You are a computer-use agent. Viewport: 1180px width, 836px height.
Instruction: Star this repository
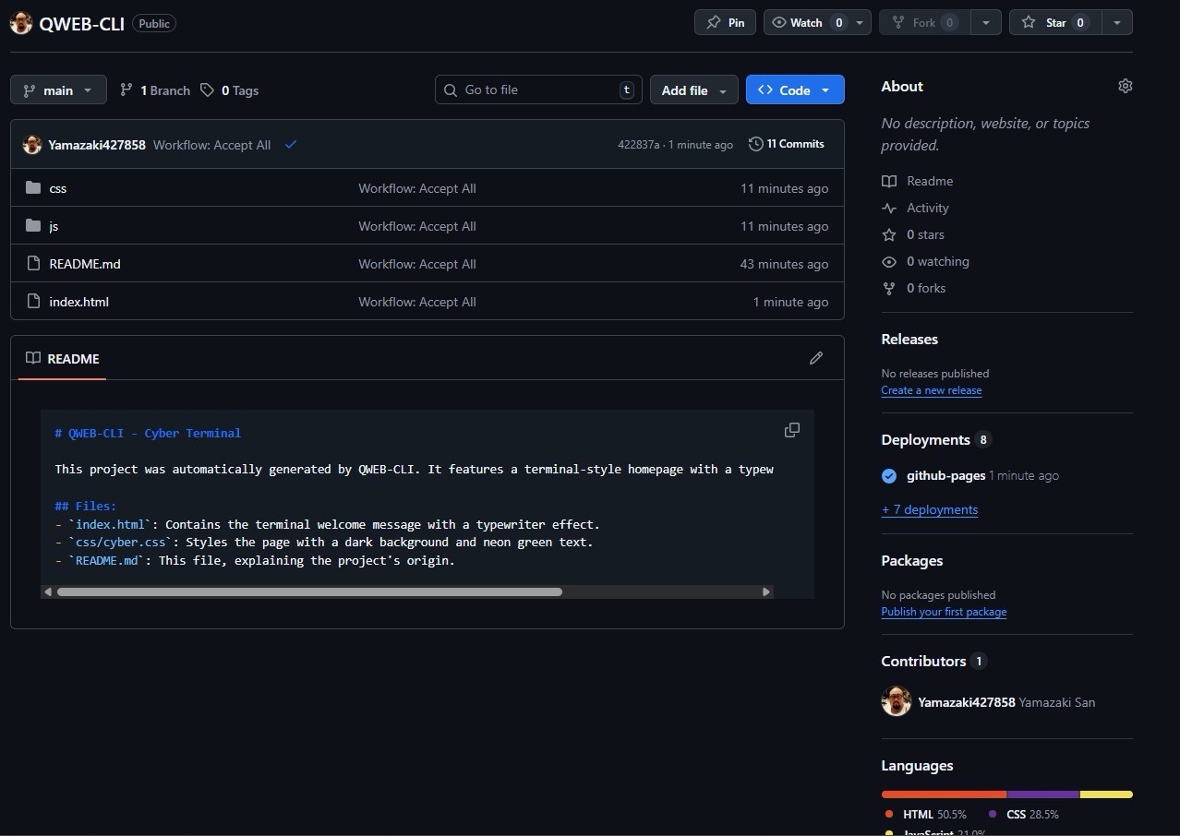click(1055, 22)
